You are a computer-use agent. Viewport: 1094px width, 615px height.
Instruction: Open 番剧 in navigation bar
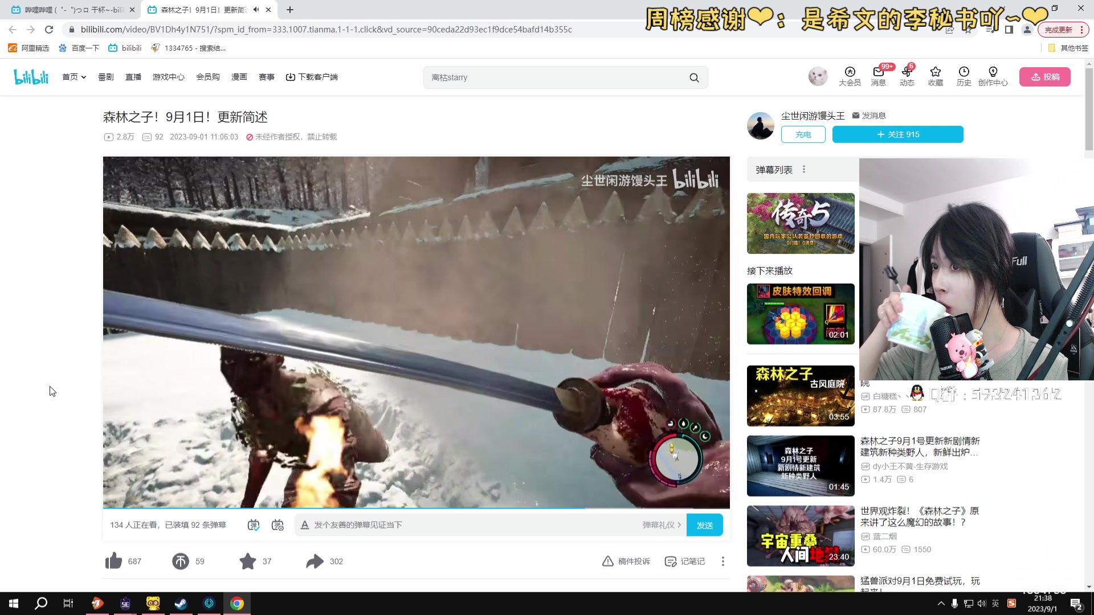click(x=106, y=77)
